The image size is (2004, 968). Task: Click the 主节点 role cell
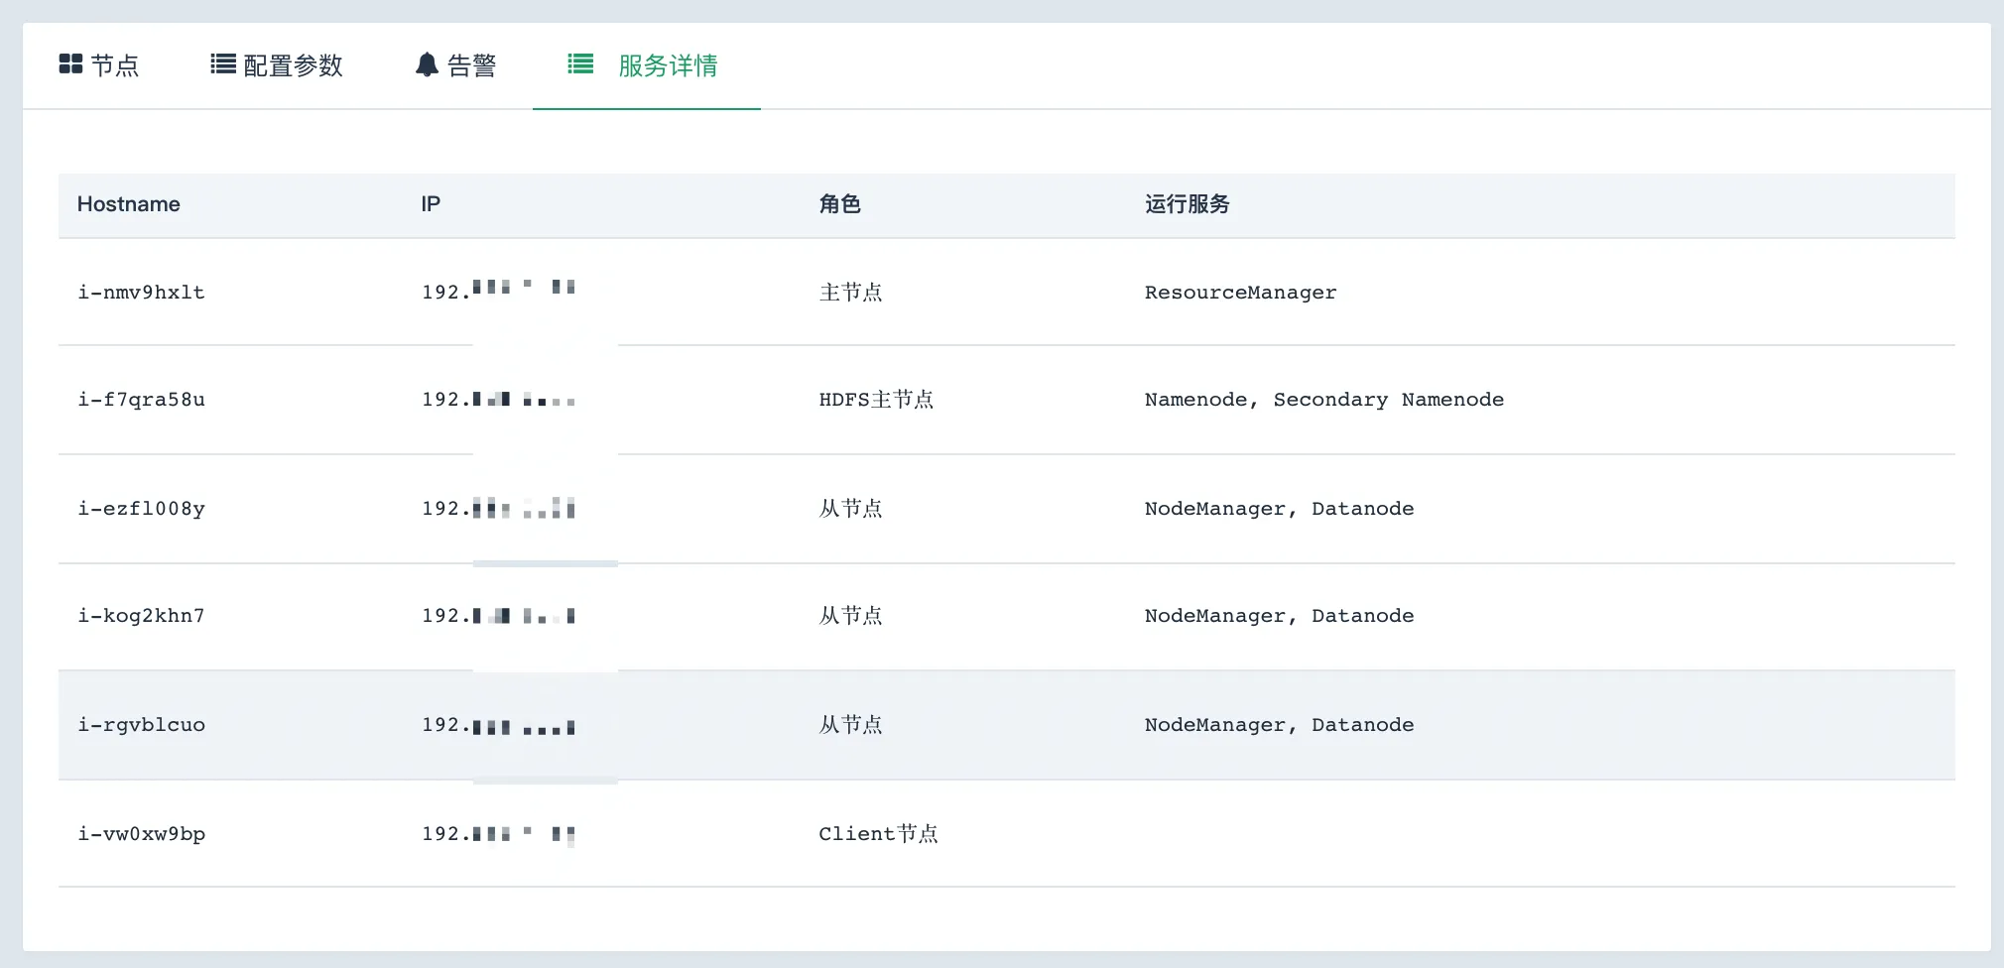coord(850,293)
